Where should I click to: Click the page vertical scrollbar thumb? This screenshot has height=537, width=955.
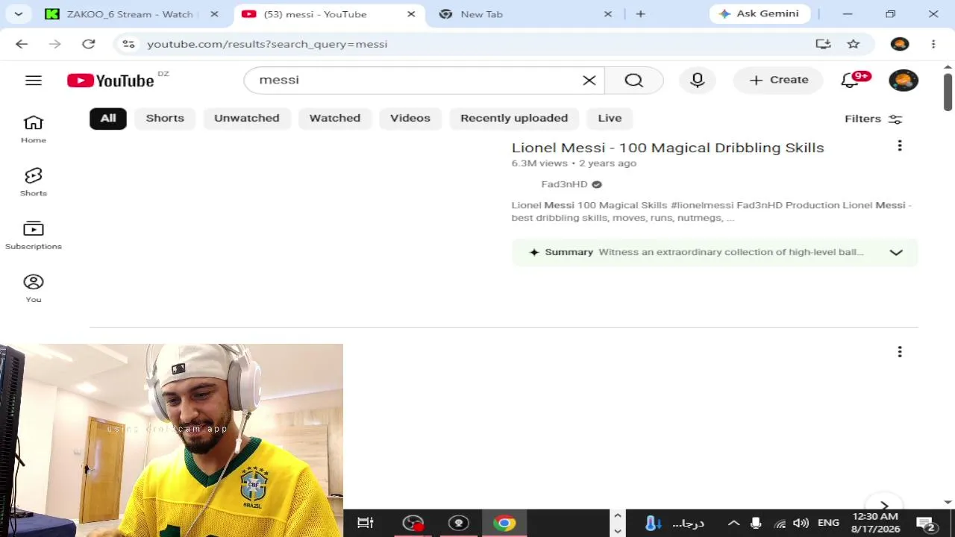948,92
